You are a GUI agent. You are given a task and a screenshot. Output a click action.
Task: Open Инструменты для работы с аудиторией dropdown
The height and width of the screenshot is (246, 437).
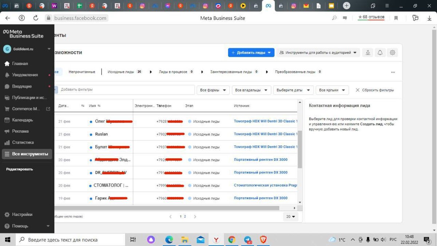point(318,52)
